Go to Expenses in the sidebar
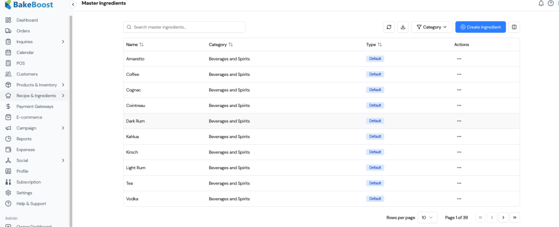Image resolution: width=559 pixels, height=227 pixels. (25, 150)
